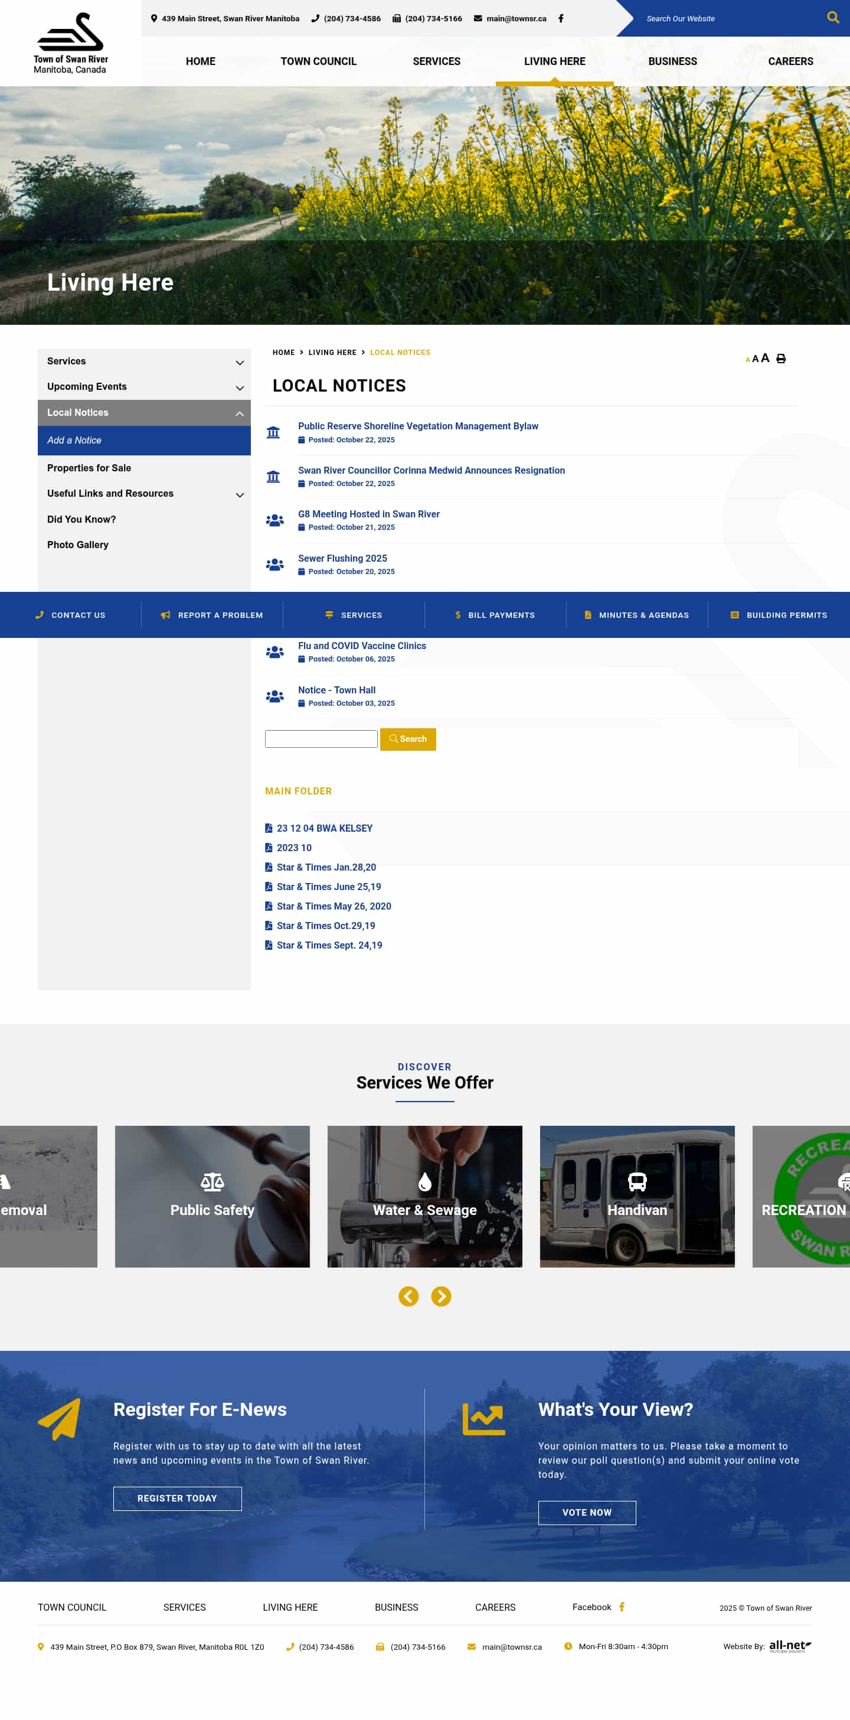Open G8 Meeting Hosted in Swan River
The image size is (850, 1720).
click(x=369, y=514)
